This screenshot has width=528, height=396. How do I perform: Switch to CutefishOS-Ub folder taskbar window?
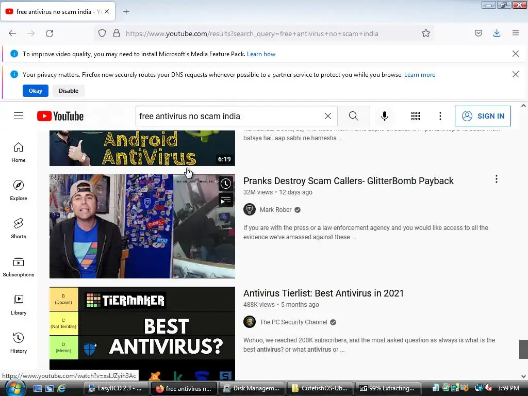(320, 388)
